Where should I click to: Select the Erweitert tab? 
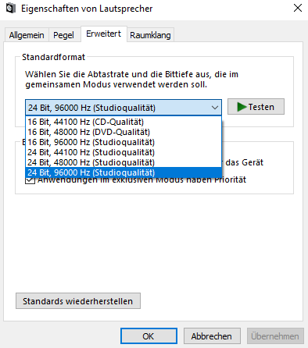pyautogui.click(x=104, y=34)
